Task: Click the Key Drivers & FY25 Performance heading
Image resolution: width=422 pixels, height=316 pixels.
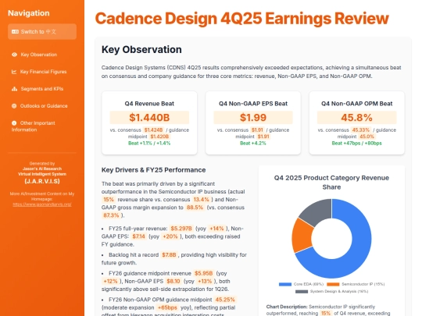Action: [x=153, y=170]
